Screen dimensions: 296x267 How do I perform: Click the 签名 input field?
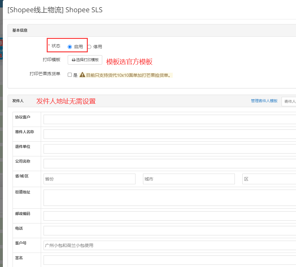point(170,260)
